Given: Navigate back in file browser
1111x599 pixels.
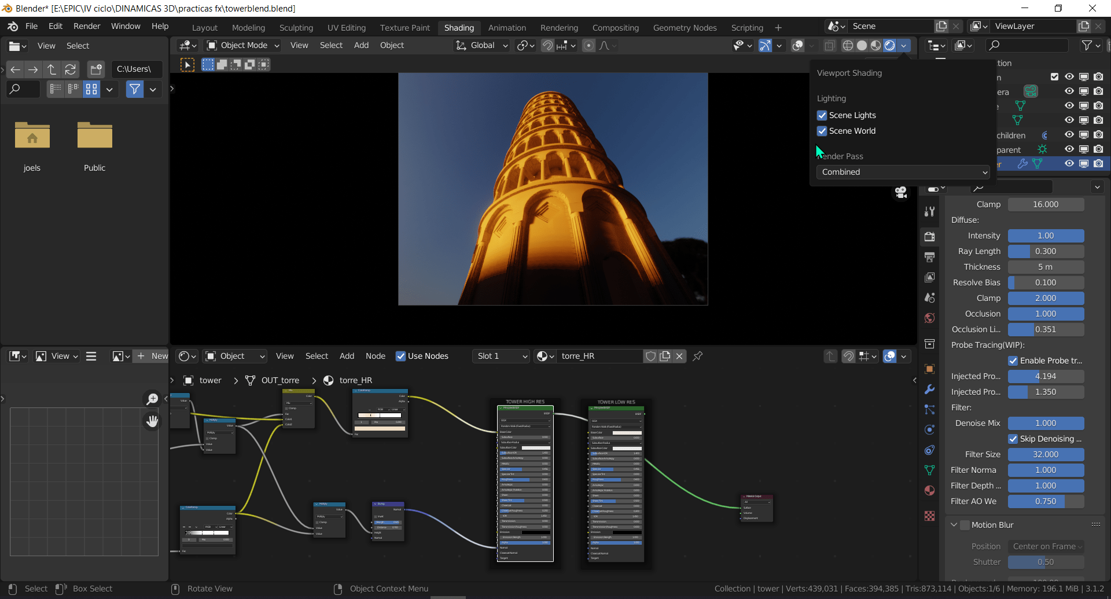Looking at the screenshot, I should [16, 69].
